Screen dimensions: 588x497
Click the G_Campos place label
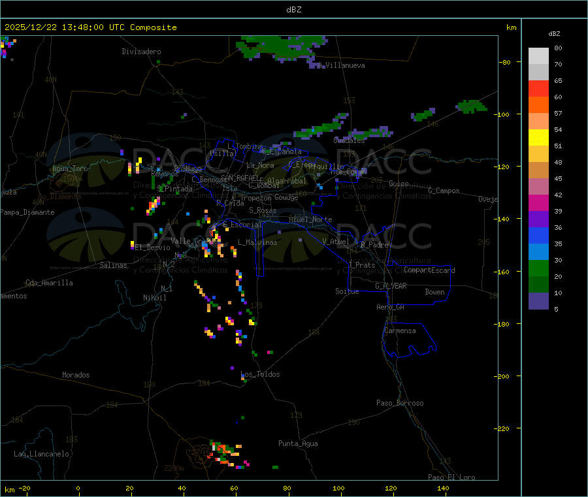click(x=444, y=191)
